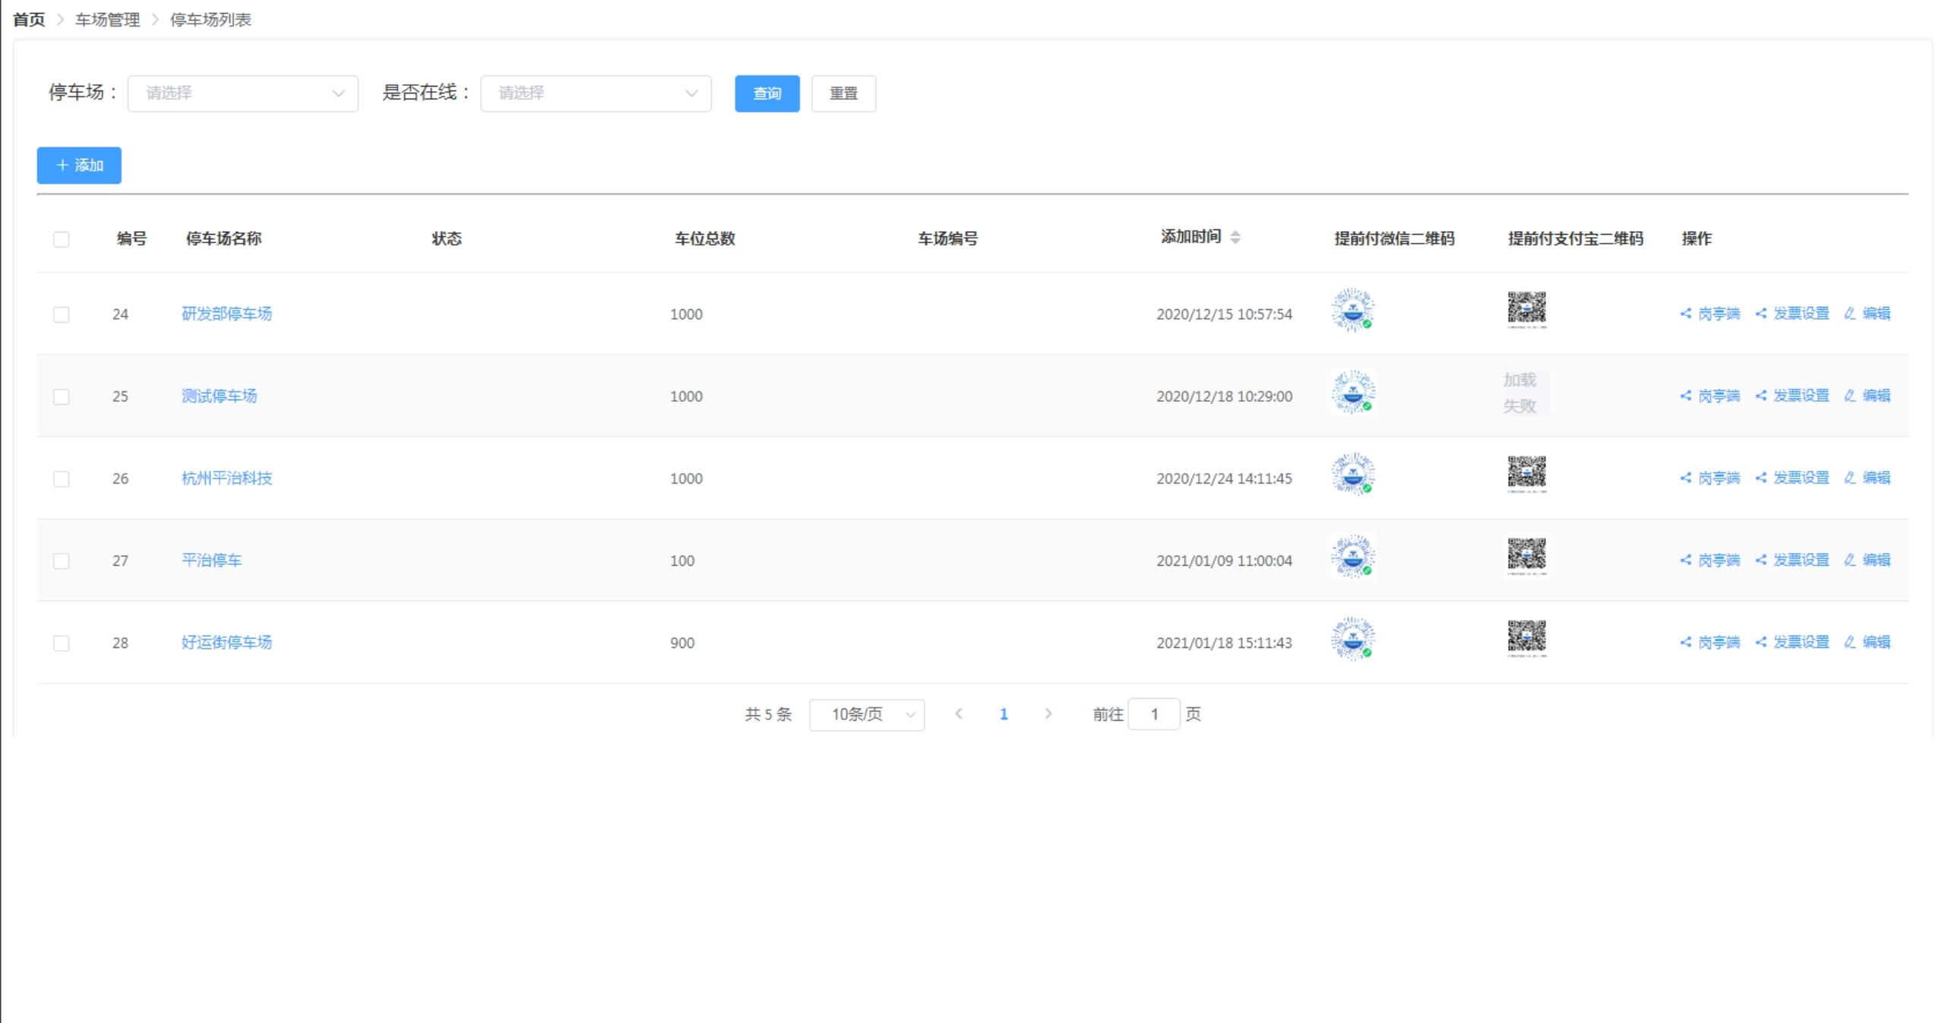Click 编辑 for 杭州平治科技 row
The image size is (1945, 1023).
click(1868, 478)
